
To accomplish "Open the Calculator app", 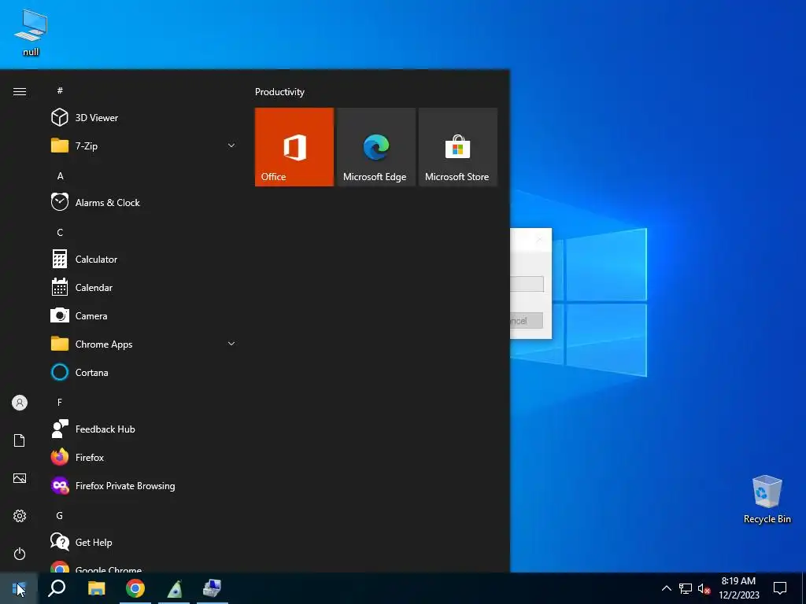I will [144, 259].
